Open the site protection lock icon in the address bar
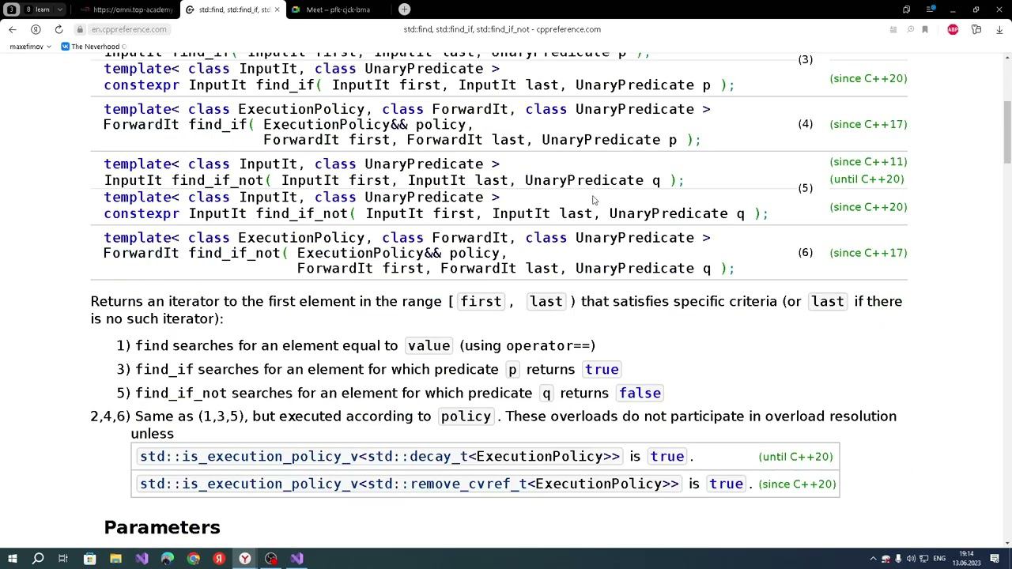Screen dimensions: 1012x569 point(80,29)
